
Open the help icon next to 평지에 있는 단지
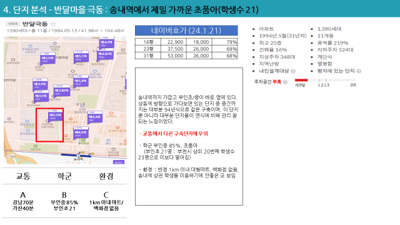pos(359,71)
